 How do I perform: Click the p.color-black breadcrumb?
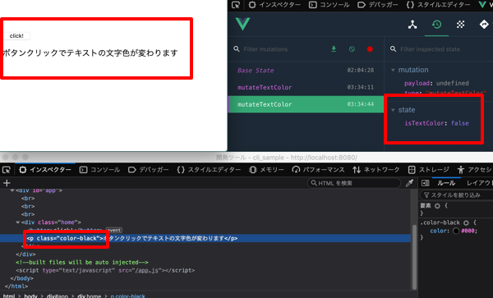pyautogui.click(x=127, y=296)
